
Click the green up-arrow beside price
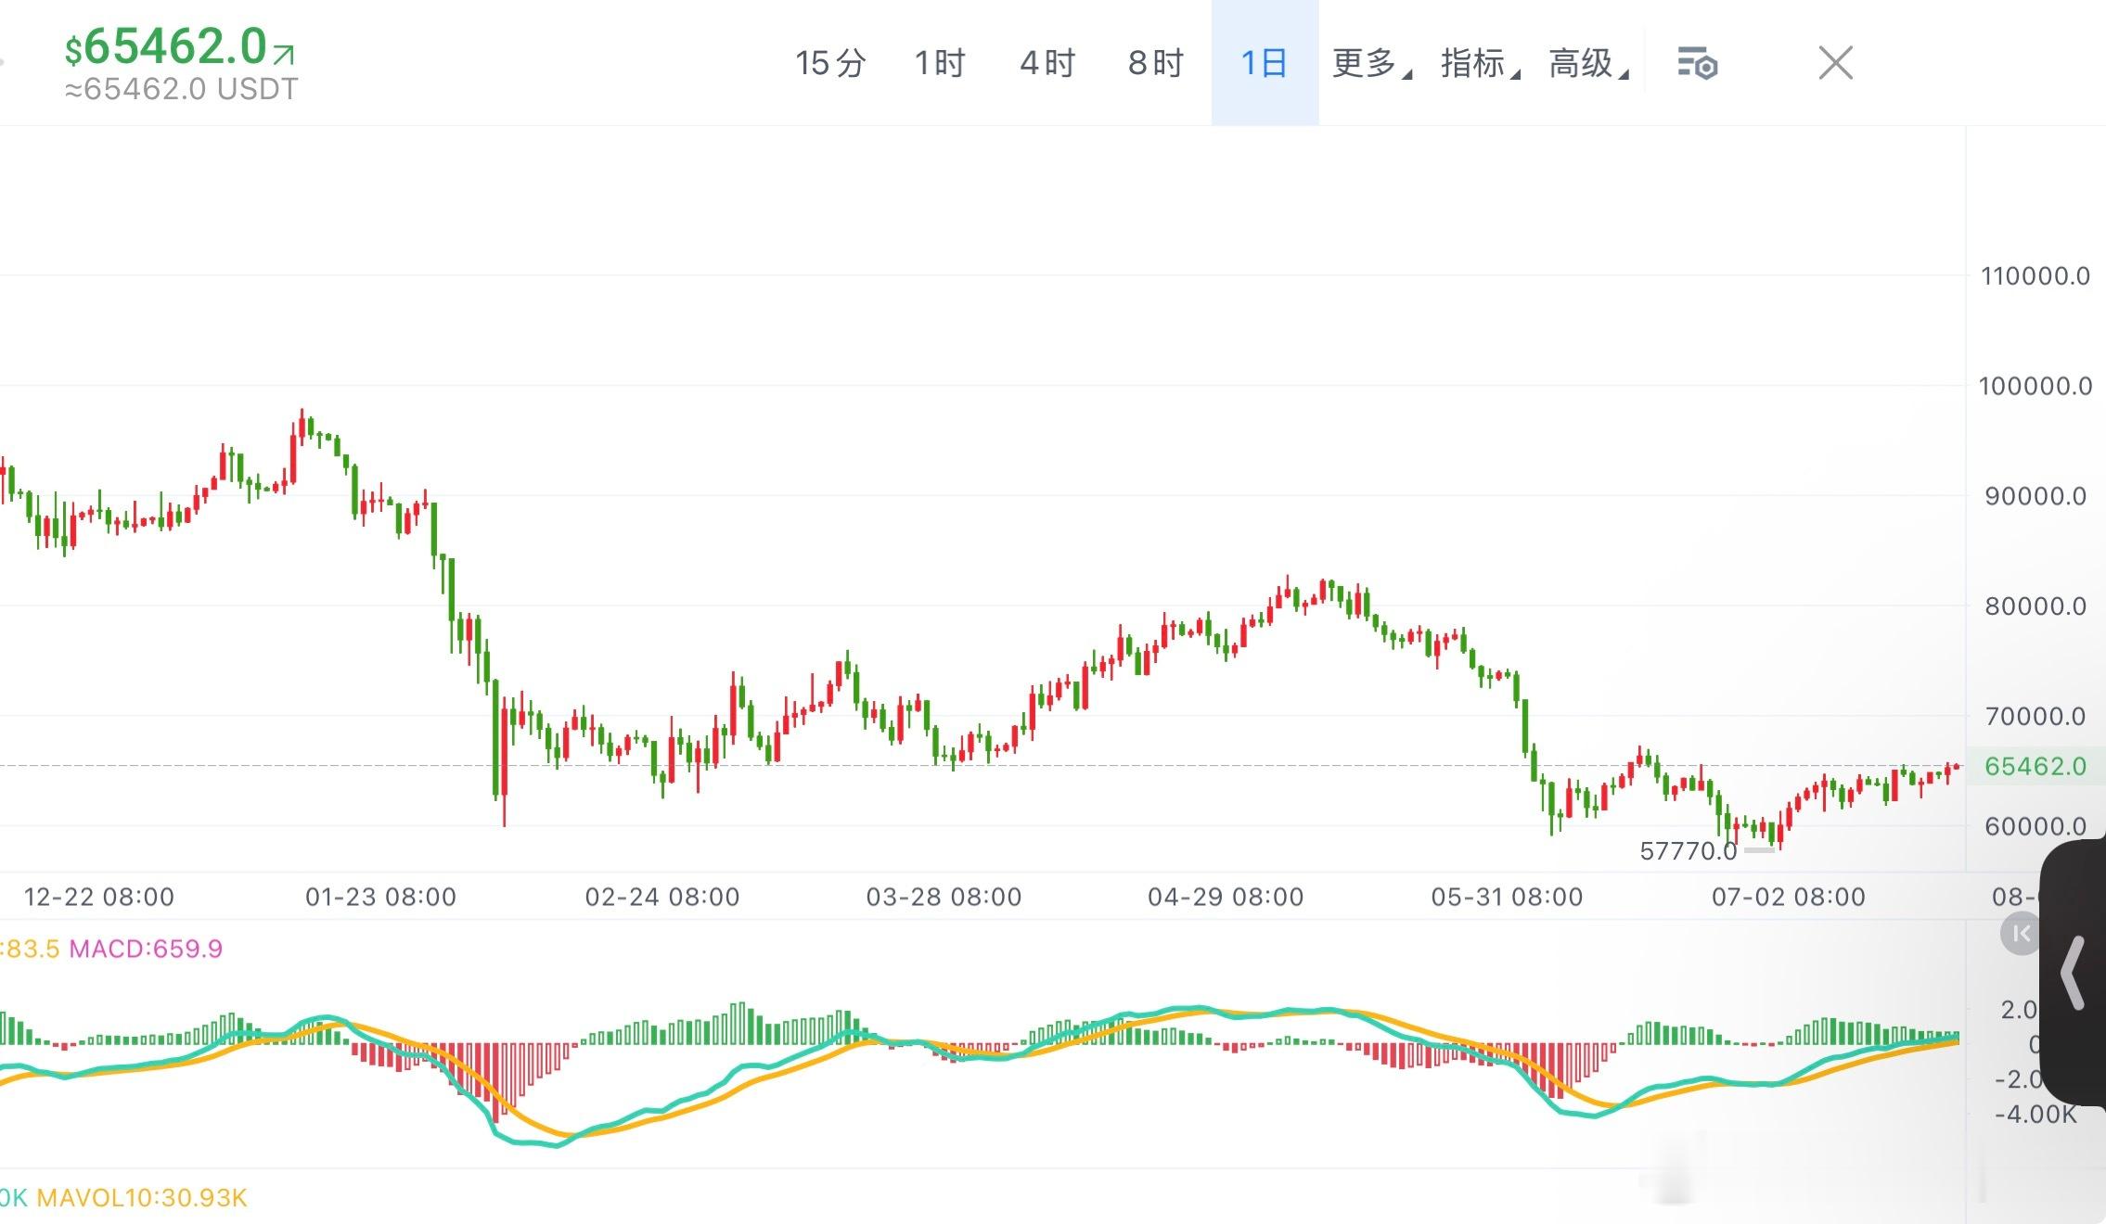pos(284,54)
